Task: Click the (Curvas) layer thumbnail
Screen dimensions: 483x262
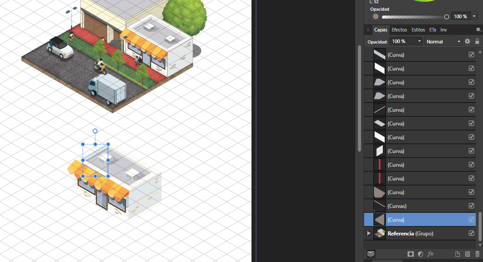Action: click(x=380, y=206)
